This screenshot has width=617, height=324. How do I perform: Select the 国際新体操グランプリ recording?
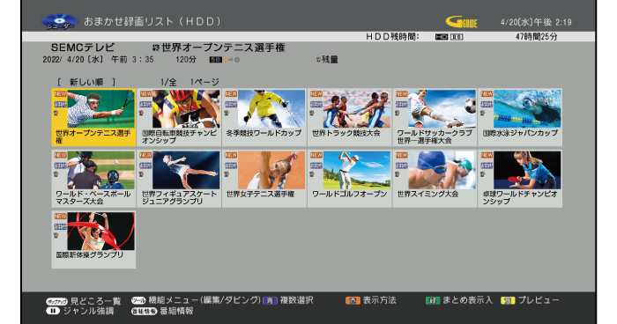[x=93, y=239]
